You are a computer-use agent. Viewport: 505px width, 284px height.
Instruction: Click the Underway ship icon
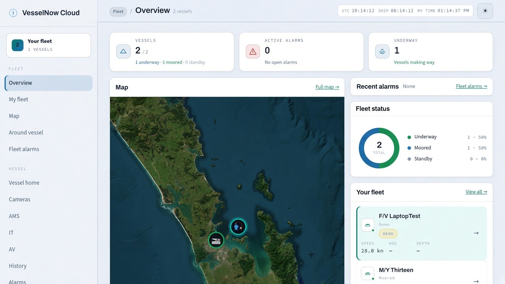click(382, 51)
